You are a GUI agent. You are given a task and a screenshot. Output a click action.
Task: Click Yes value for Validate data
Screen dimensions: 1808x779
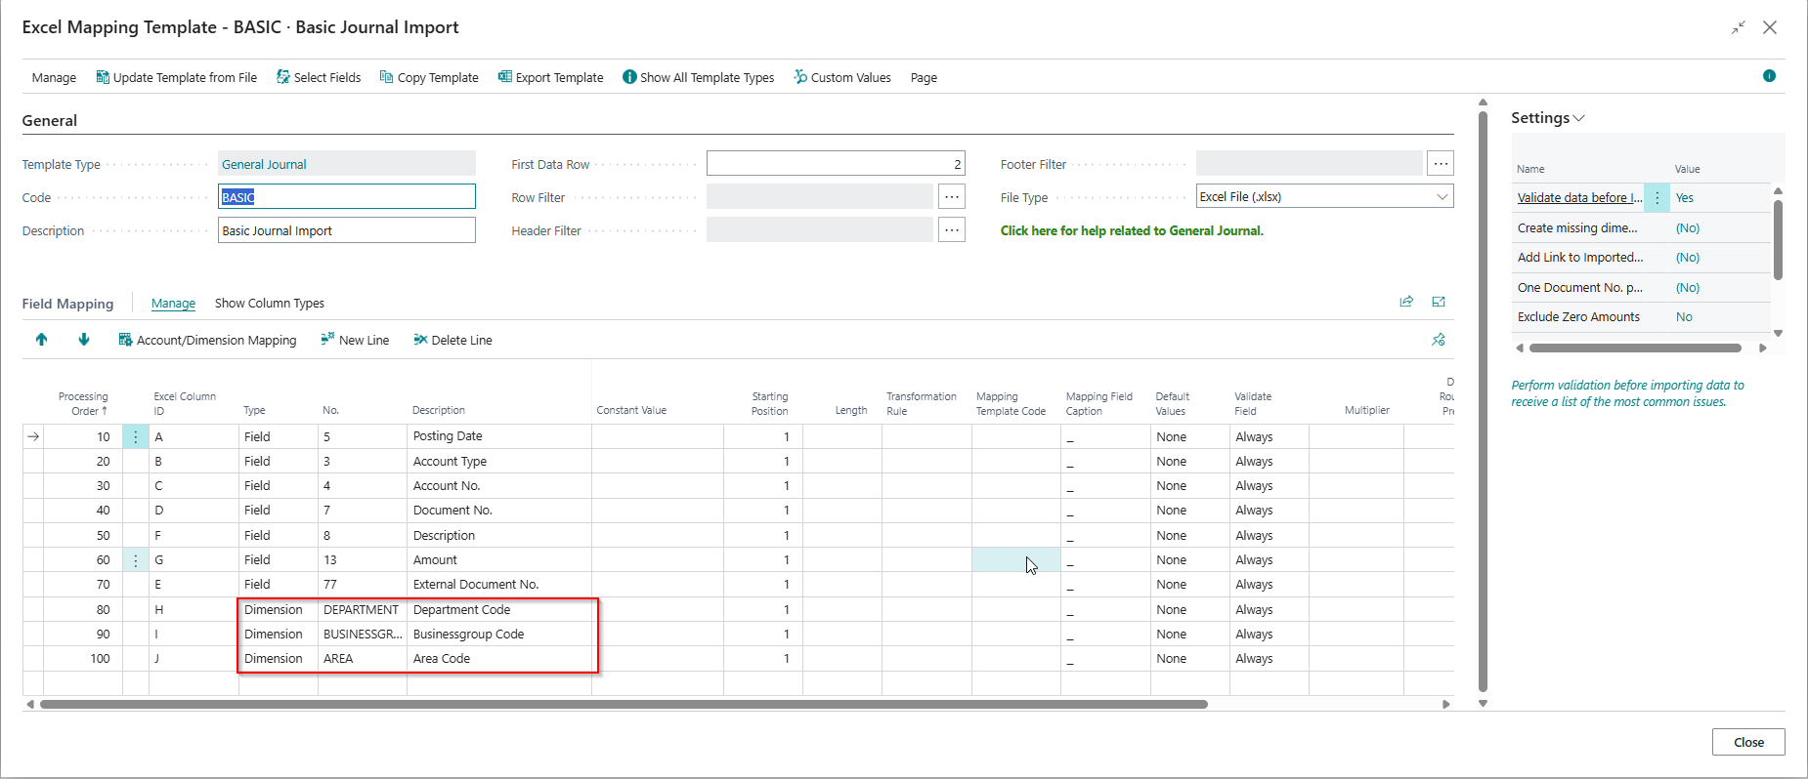pyautogui.click(x=1685, y=197)
